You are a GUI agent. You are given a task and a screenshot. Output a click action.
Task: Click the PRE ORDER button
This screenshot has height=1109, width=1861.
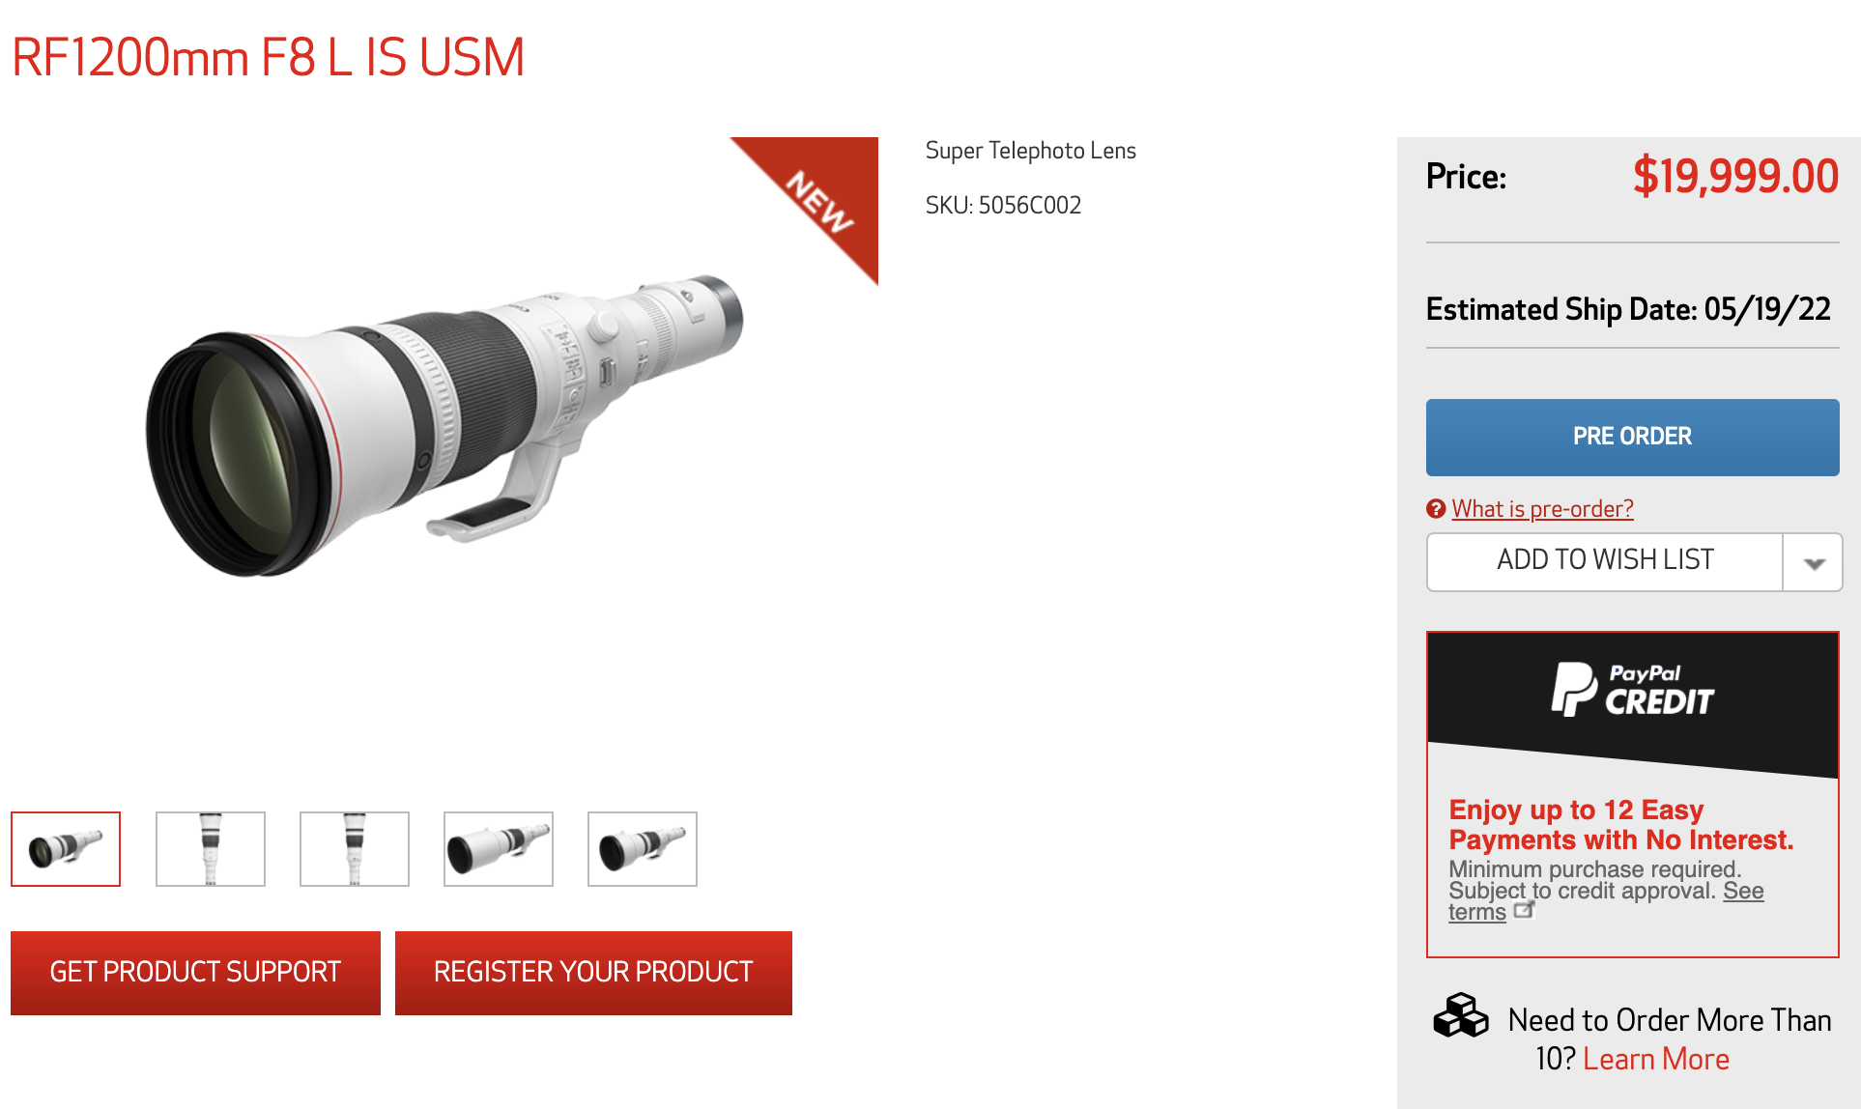[x=1633, y=438]
